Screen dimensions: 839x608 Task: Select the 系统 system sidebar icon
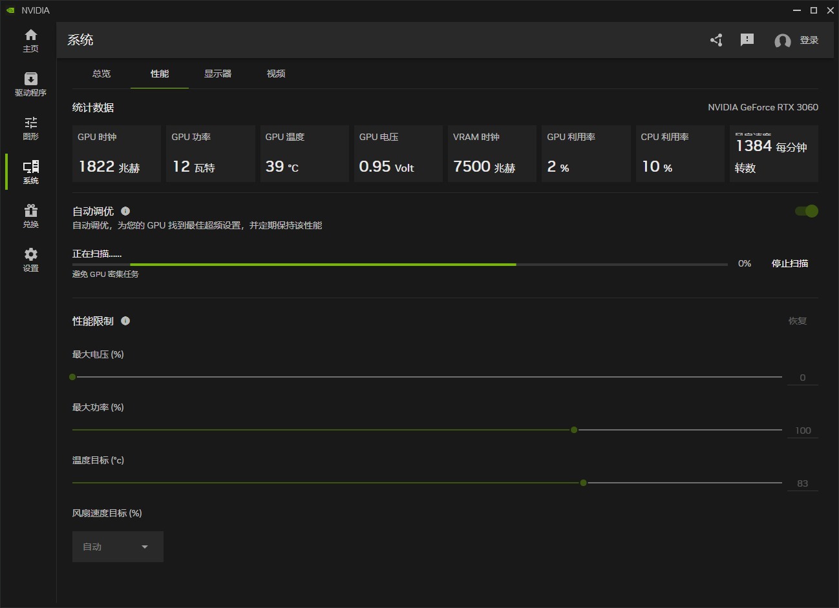(30, 172)
